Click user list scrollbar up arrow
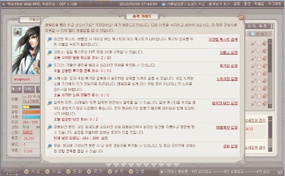 (270, 41)
